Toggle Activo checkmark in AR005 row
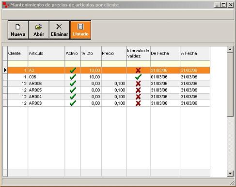The width and height of the screenshot is (236, 187). (73, 90)
